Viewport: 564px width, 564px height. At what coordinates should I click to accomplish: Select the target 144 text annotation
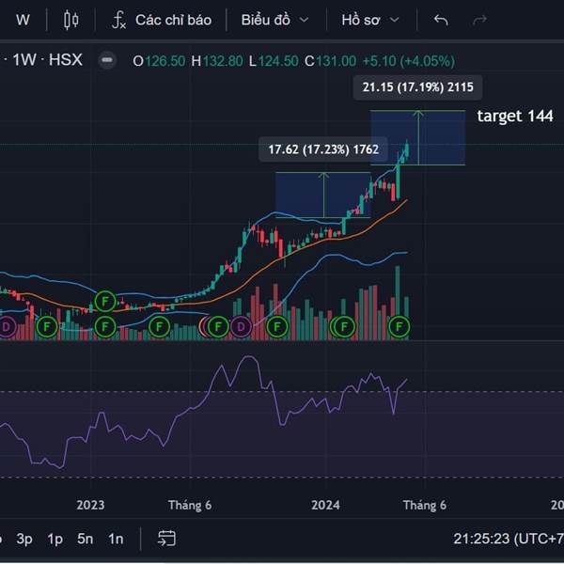click(515, 117)
